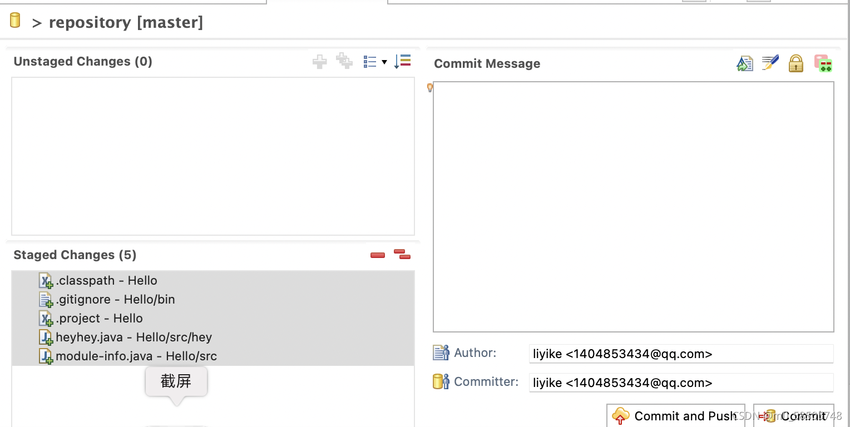Click the Commit and Push button
850x427 pixels.
675,415
